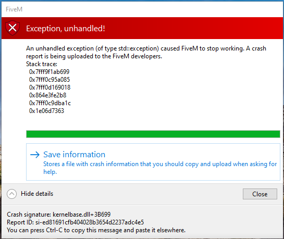Click the Stack trace label
Viewport: 284px width, 239px height.
42,64
